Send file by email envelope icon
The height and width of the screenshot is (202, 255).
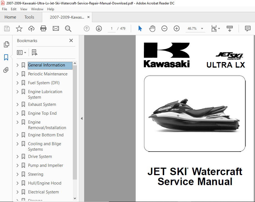[x=56, y=29]
